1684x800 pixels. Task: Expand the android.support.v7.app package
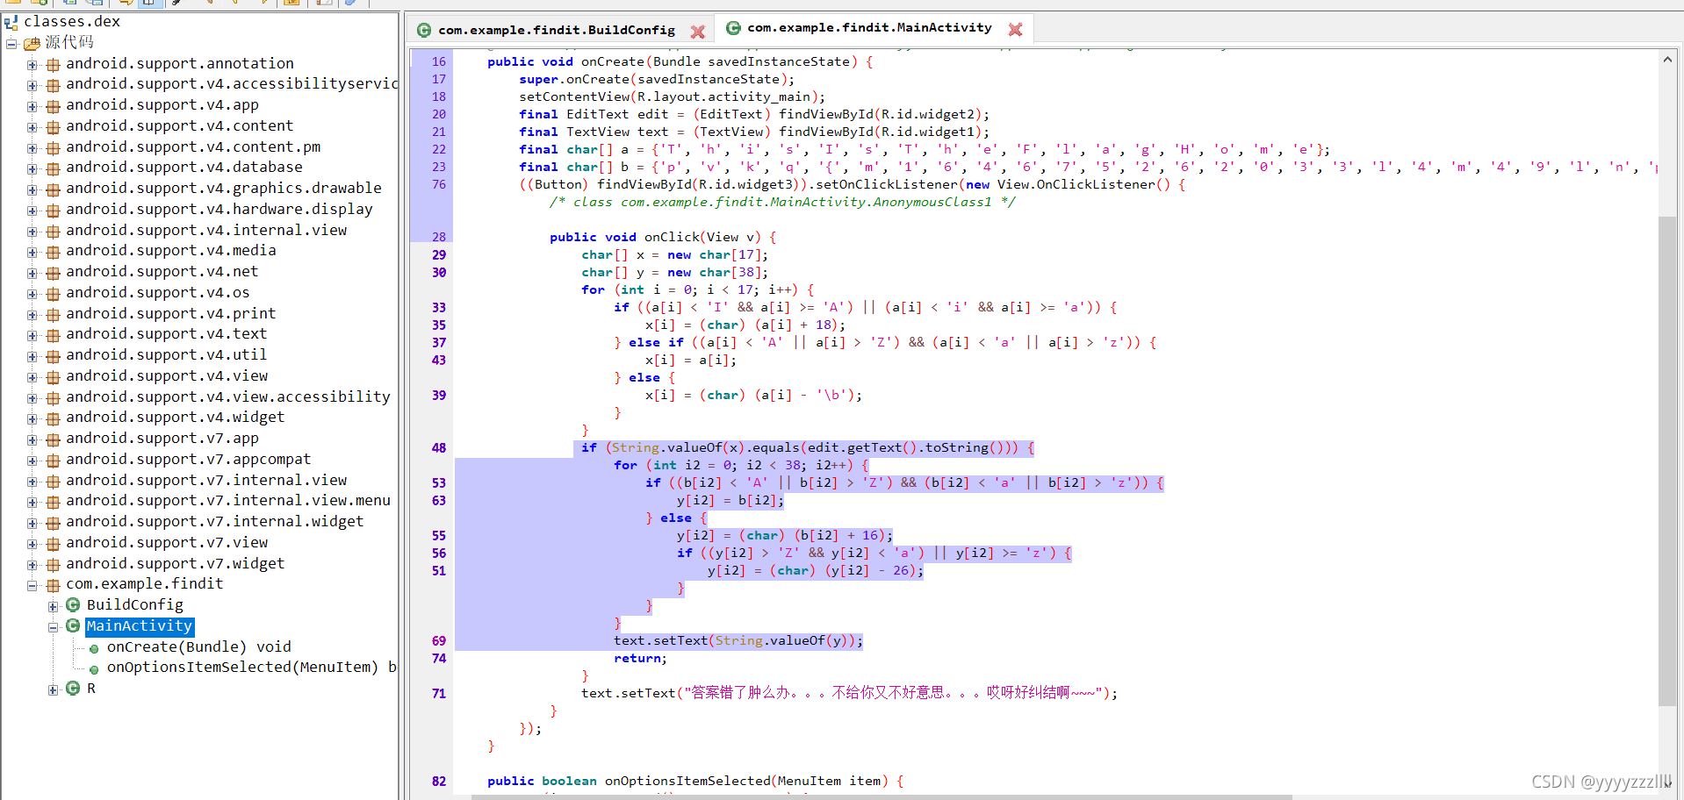[32, 439]
